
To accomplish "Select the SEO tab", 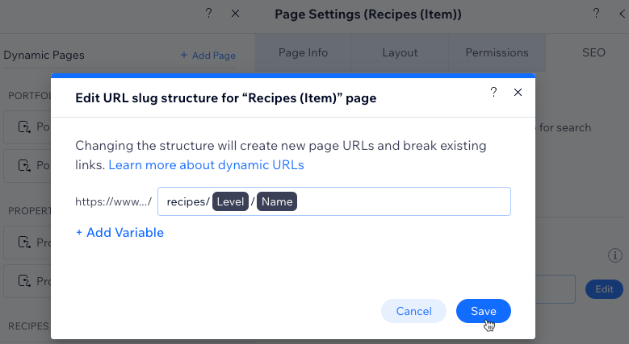I will click(x=593, y=52).
